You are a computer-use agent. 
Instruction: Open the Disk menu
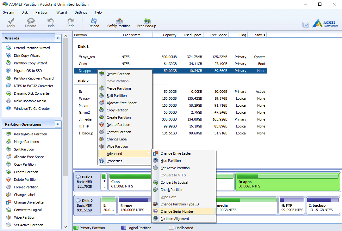[x=25, y=12]
